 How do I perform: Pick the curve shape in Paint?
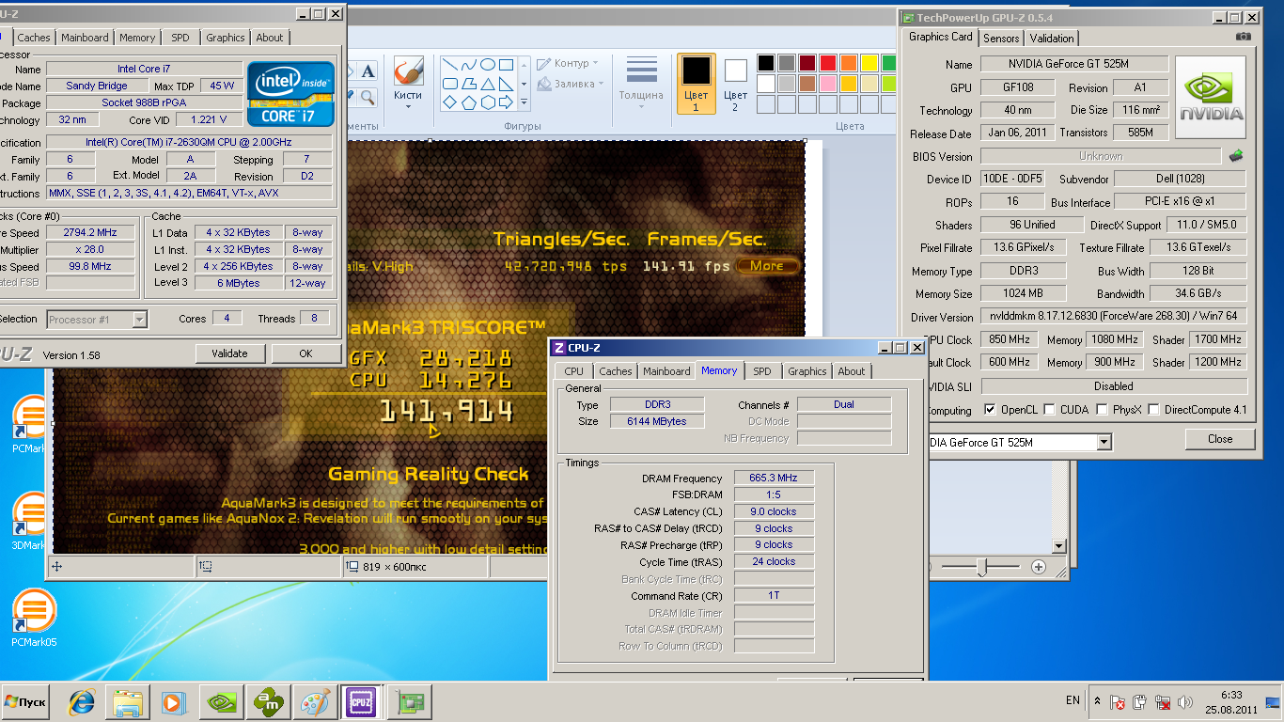click(x=468, y=65)
